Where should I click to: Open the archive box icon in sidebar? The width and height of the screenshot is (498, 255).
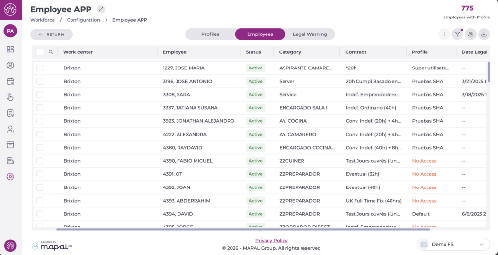click(x=10, y=145)
